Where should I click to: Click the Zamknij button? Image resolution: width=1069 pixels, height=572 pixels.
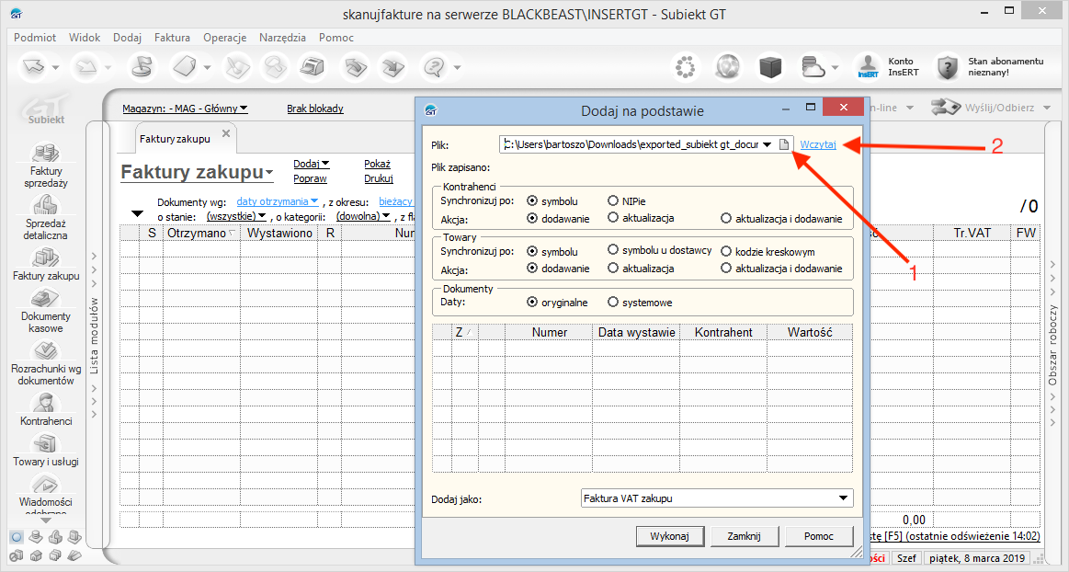click(x=742, y=535)
